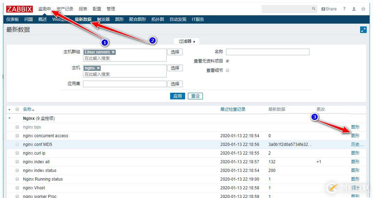Image resolution: width=373 pixels, height=198 pixels.
Task: Sort by 最近检查记录 column header
Action: [233, 109]
